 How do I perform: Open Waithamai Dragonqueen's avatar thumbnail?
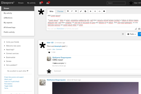click(49, 59)
